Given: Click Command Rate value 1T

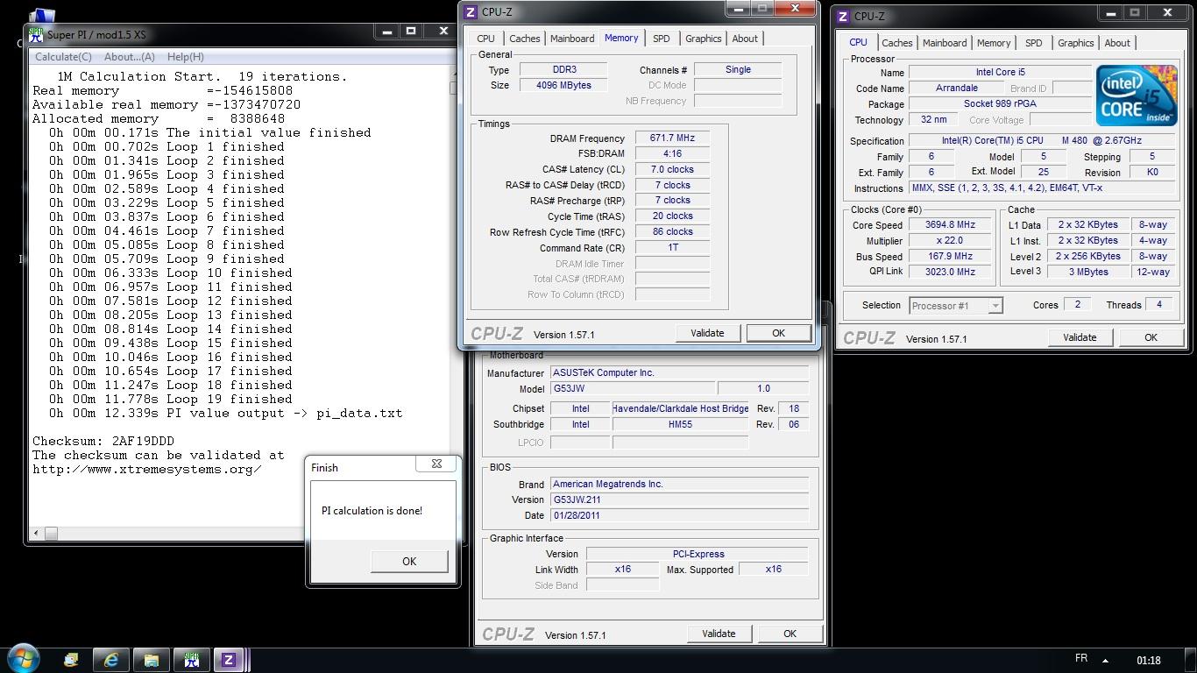Looking at the screenshot, I should [x=672, y=248].
